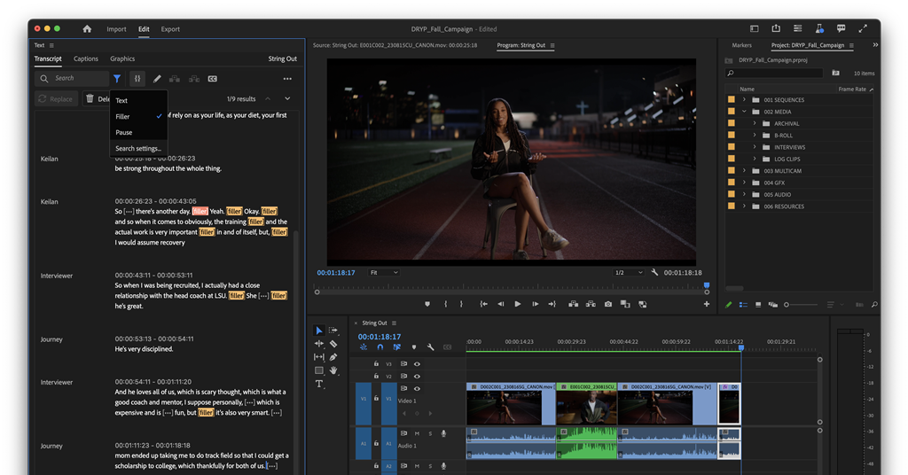Click the create captions CC icon
The image size is (908, 475).
[x=213, y=79]
